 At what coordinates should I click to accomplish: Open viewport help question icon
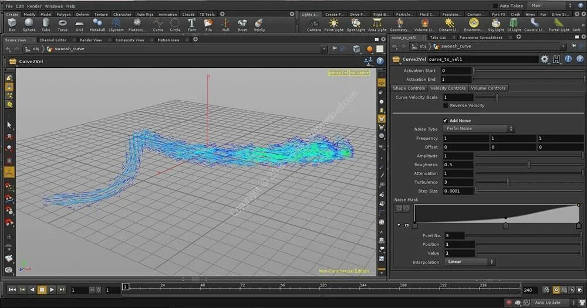click(380, 61)
